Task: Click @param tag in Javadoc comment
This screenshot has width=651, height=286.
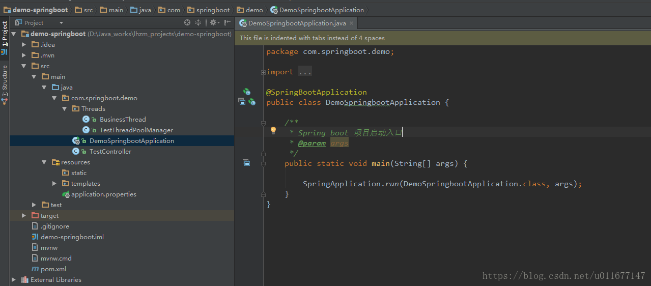Action: [312, 143]
